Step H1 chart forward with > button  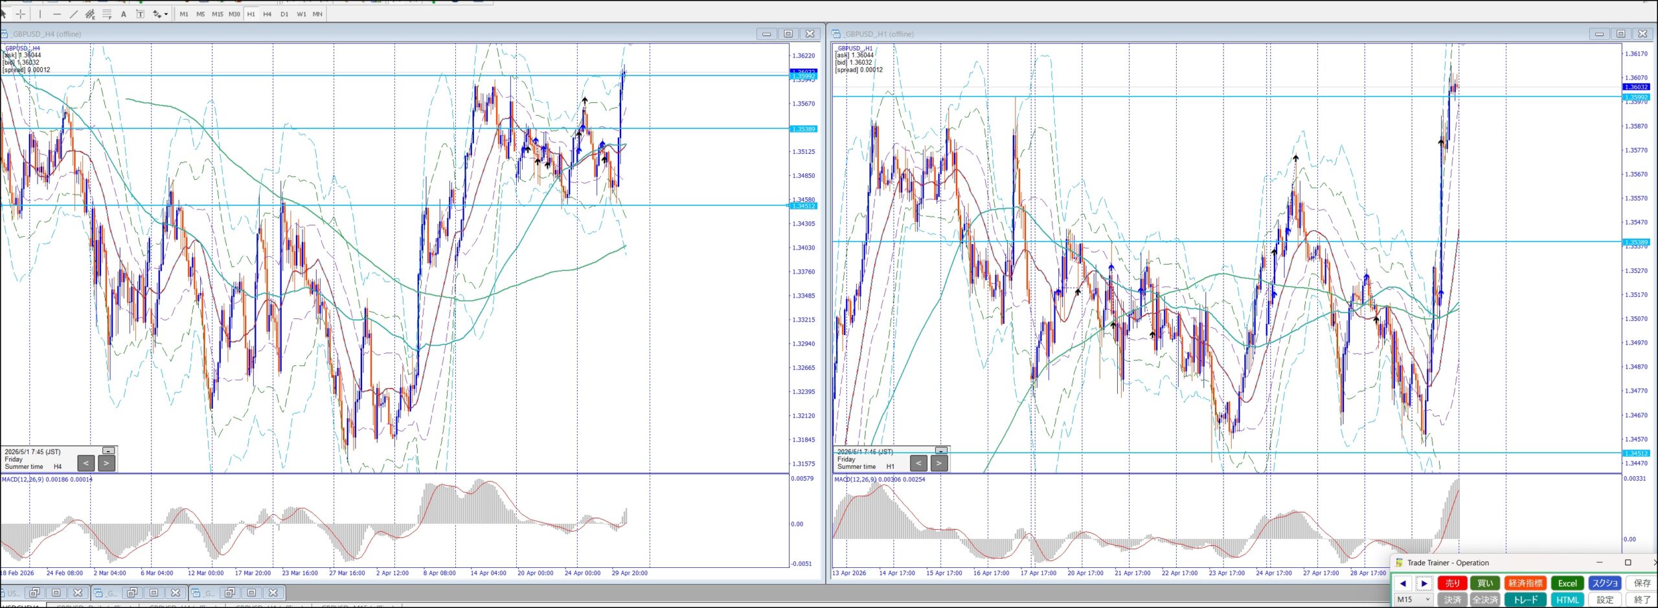(x=939, y=463)
